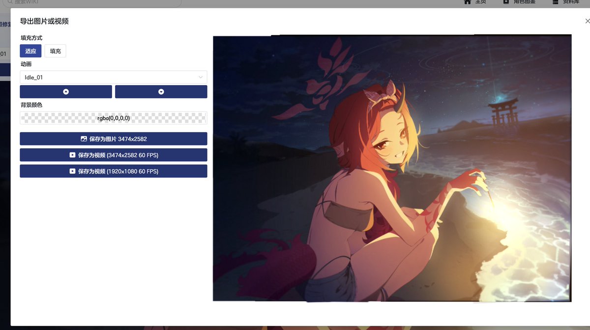Select the 适应 fill mode
Screen dimensions: 590x330
(x=30, y=51)
